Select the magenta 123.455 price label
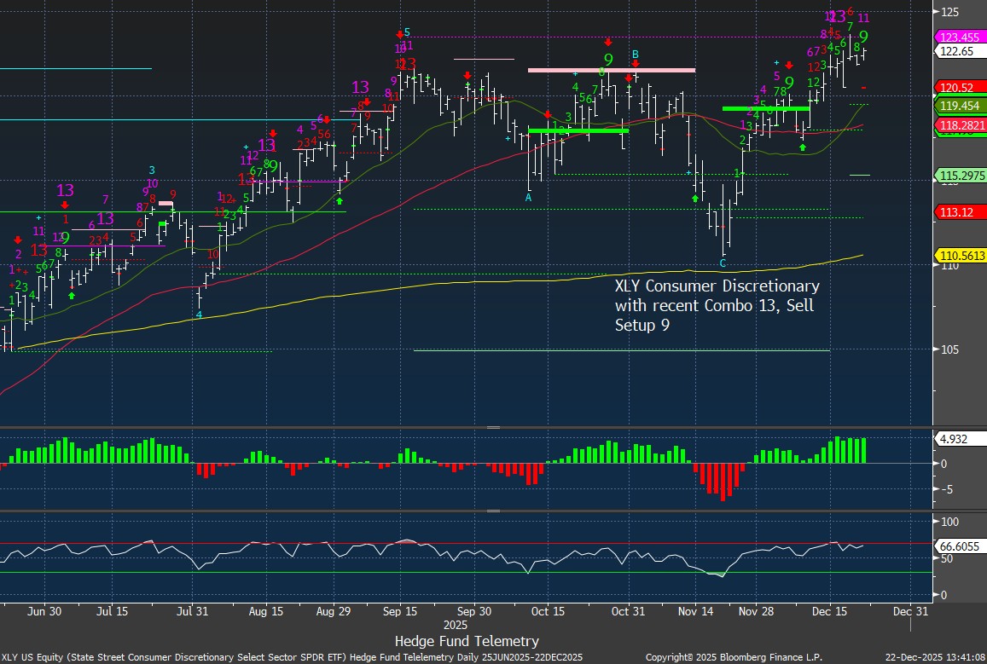Screen dimensions: 987x664 click(960, 38)
